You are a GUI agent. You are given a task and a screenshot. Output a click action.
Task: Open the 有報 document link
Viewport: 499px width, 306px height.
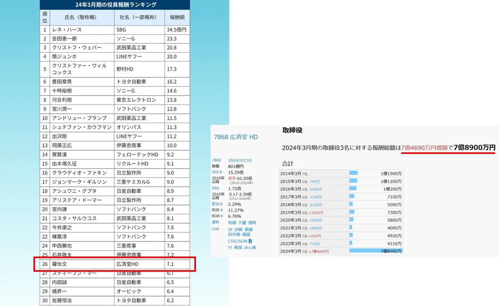click(x=232, y=223)
